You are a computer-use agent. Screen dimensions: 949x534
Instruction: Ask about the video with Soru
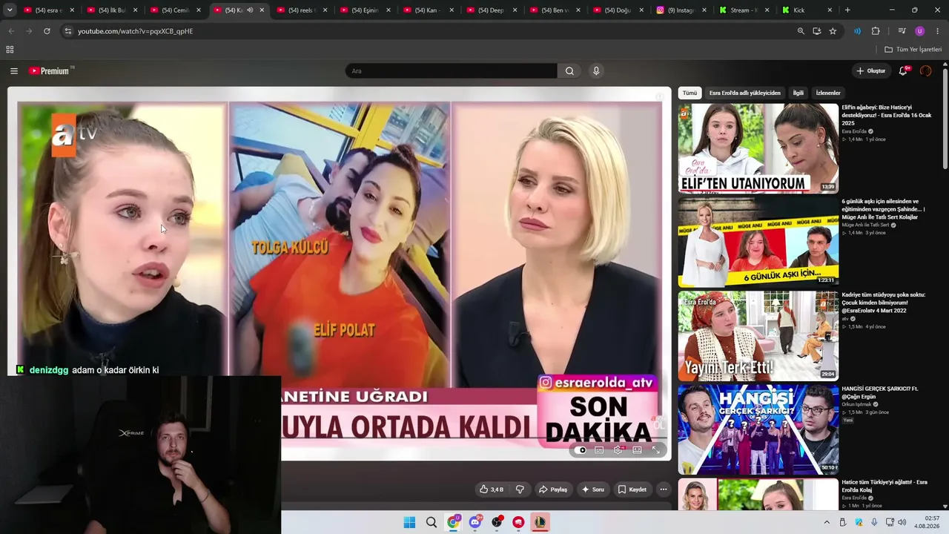click(593, 489)
